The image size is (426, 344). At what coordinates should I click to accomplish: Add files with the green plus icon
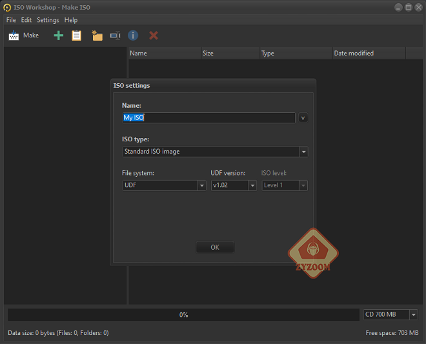tap(58, 35)
